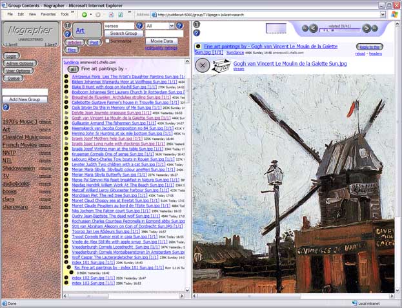The width and height of the screenshot is (402, 308).
Task: Expand the Back button history arrow
Action: [91, 15]
